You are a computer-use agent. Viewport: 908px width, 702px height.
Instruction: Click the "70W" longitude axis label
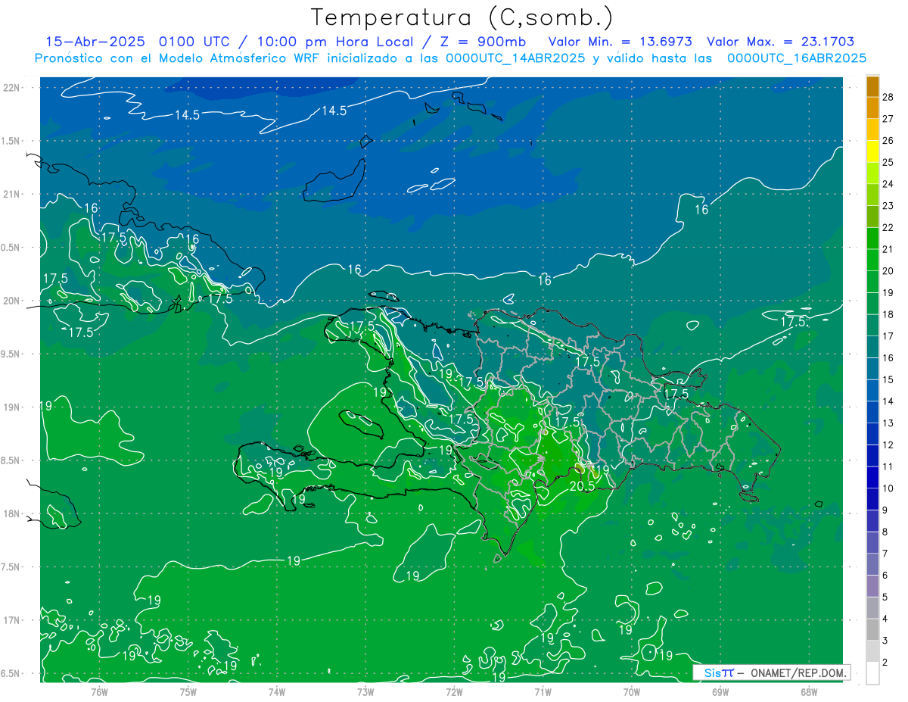click(x=632, y=692)
